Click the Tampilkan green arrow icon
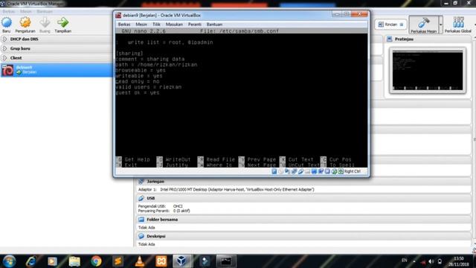Image resolution: width=476 pixels, height=268 pixels. (x=62, y=22)
